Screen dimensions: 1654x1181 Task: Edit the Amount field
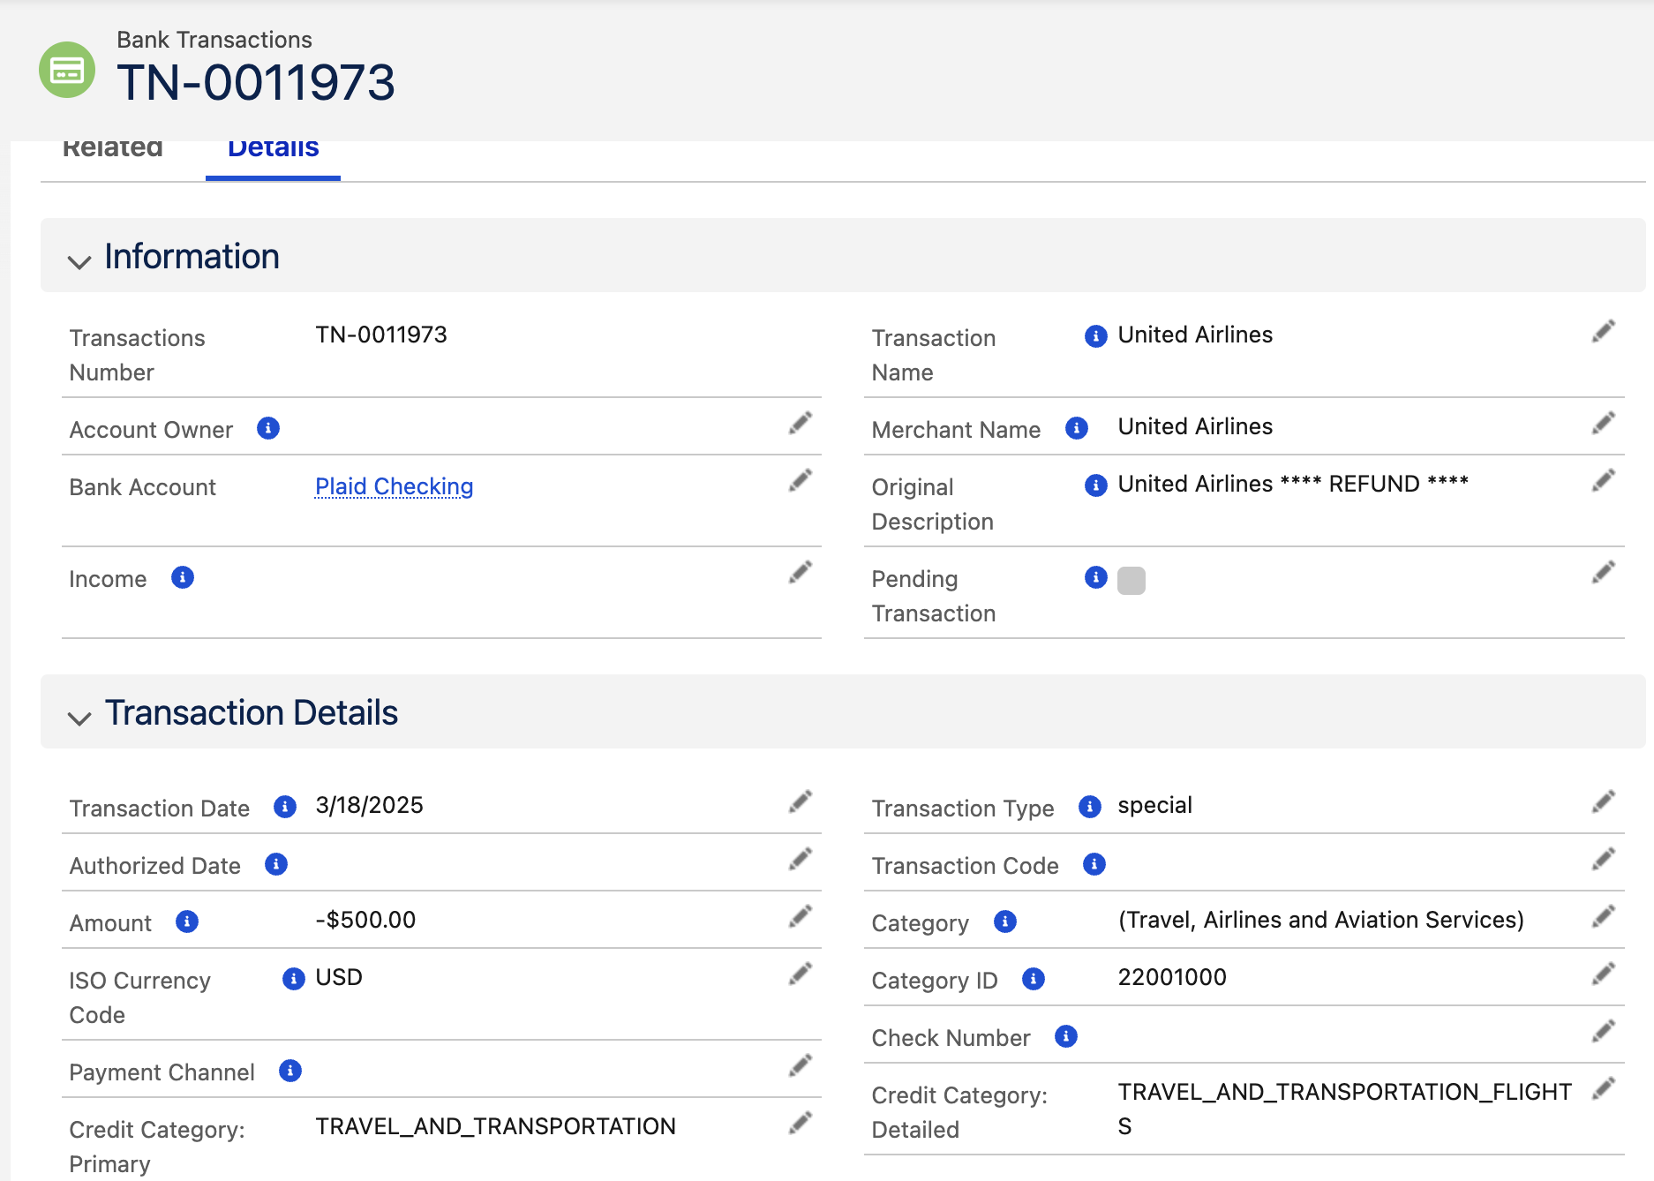pos(801,916)
